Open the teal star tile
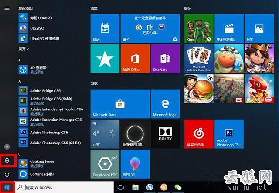 point(105,59)
